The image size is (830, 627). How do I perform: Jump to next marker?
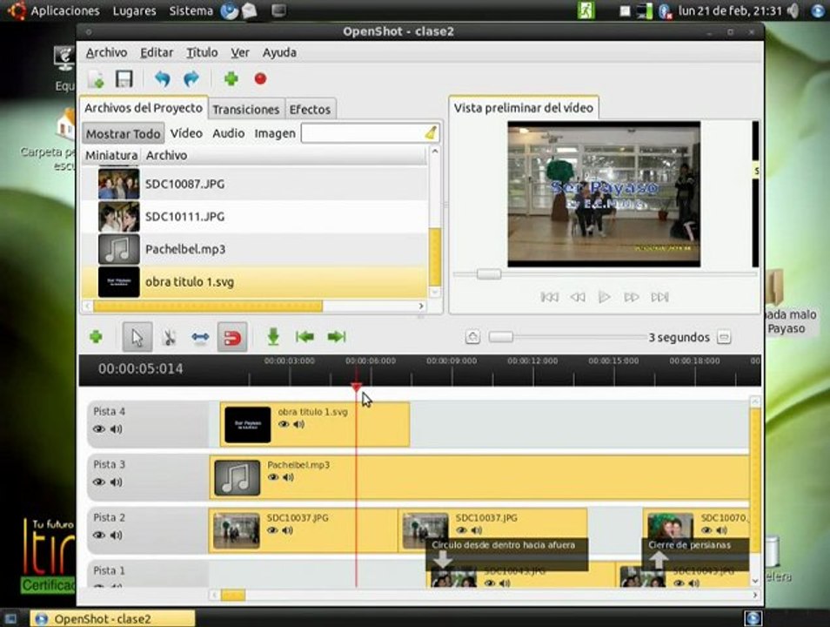[x=337, y=336]
